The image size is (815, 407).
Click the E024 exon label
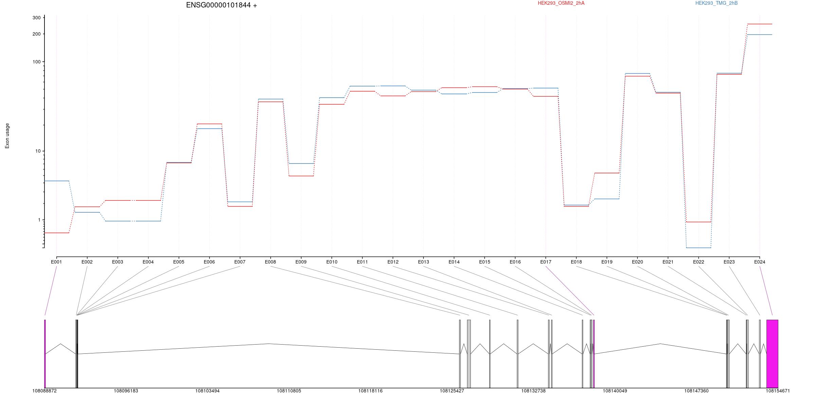[760, 262]
